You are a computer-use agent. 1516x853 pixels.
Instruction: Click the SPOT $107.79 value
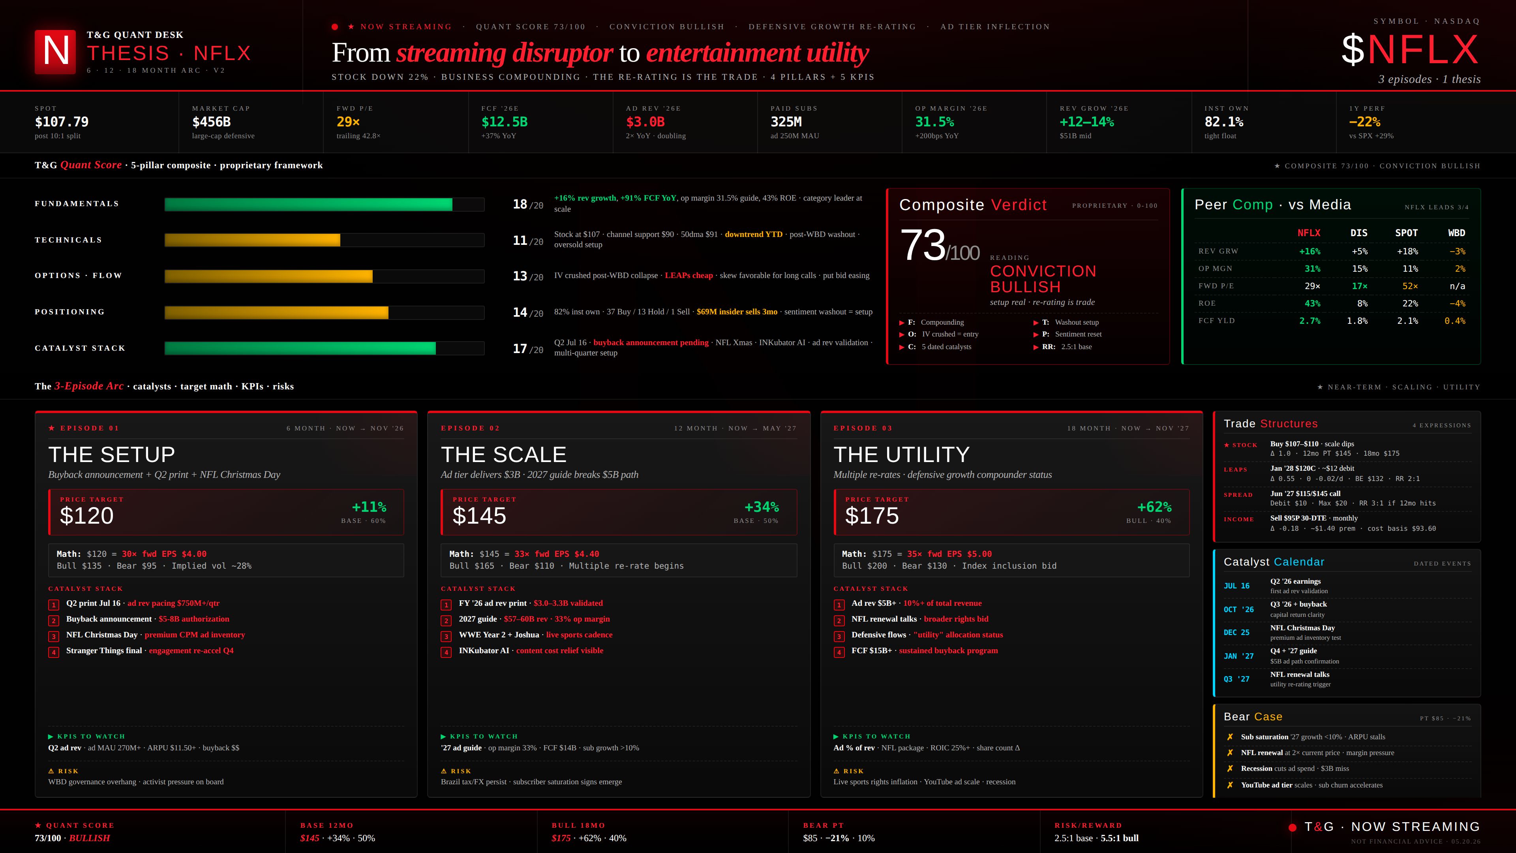[x=62, y=122]
